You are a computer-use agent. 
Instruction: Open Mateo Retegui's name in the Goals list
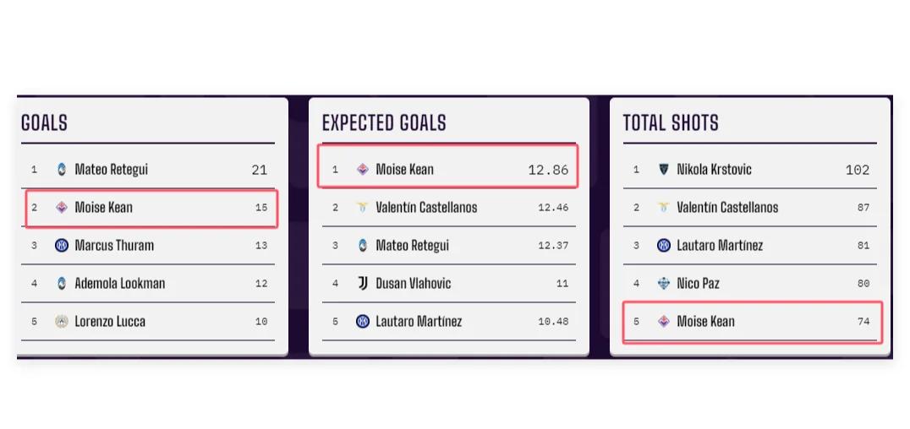[x=111, y=170]
